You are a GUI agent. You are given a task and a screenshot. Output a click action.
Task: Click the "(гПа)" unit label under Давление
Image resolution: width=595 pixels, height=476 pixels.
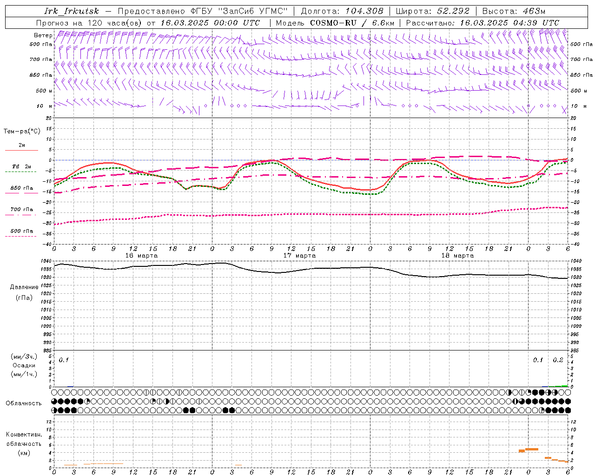[24, 298]
